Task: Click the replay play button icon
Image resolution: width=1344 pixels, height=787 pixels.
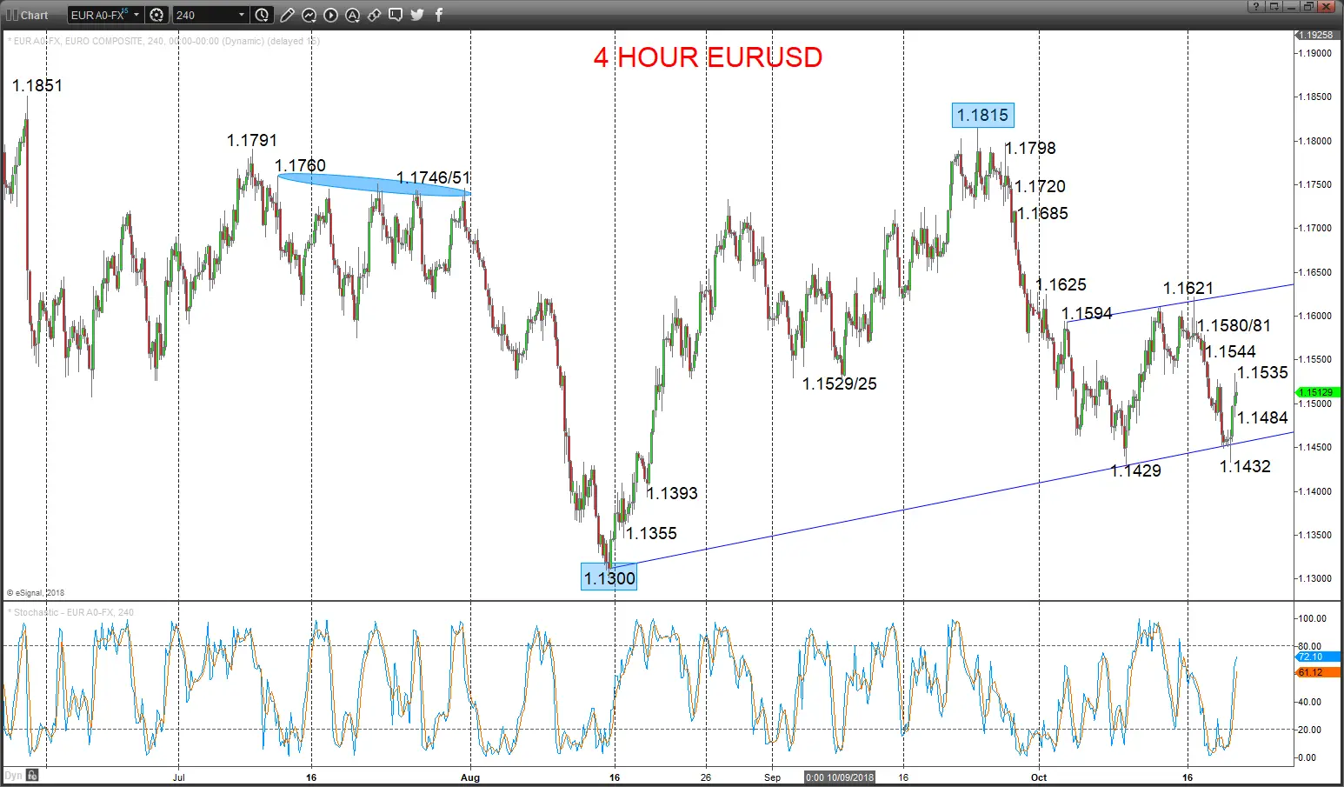Action: (330, 15)
